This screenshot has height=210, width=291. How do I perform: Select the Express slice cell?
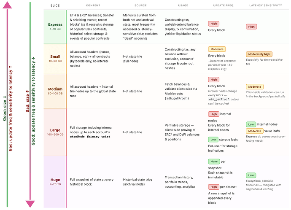[55, 27]
